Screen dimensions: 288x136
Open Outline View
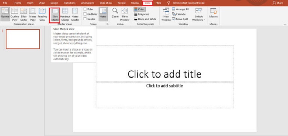click(x=14, y=14)
